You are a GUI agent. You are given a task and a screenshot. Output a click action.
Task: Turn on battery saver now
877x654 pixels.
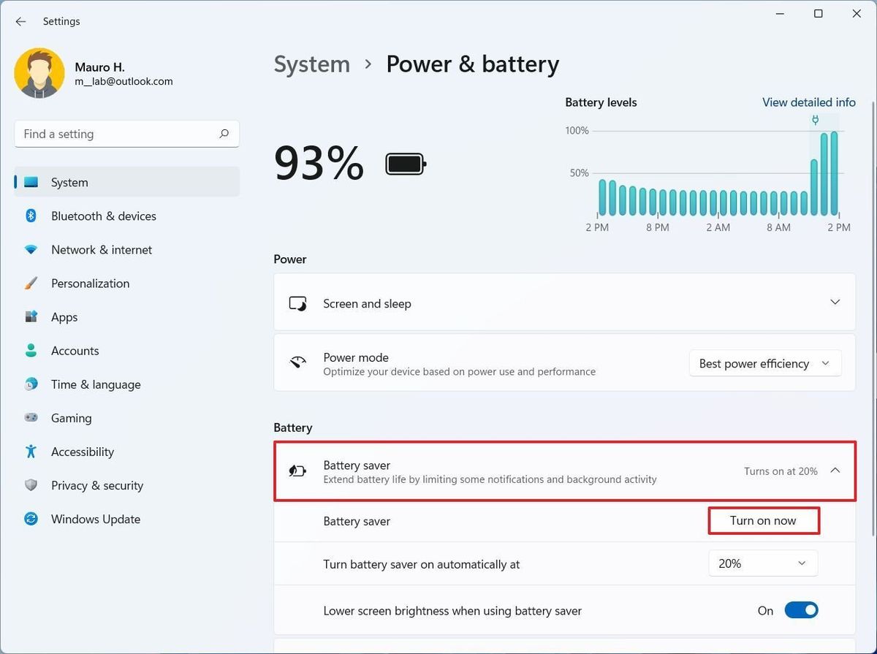763,520
